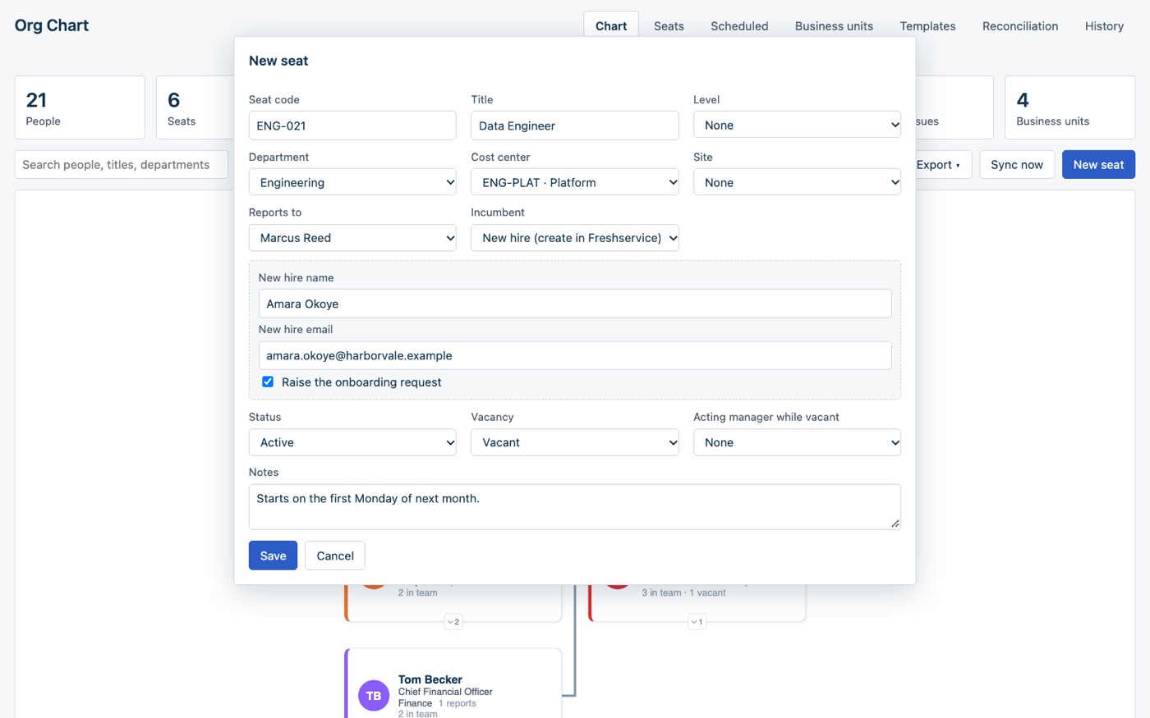Open the Business units tab
The image size is (1150, 718).
834,25
